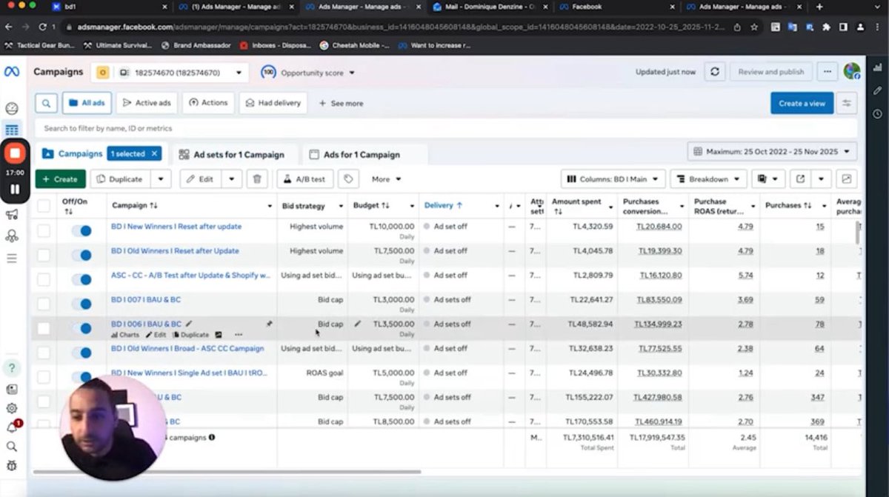Viewport: 889px width, 497px height.
Task: Open the BD I 007 I BAU & BC campaign link
Action: point(146,299)
